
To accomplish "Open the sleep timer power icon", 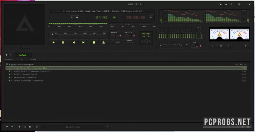I will (151, 18).
